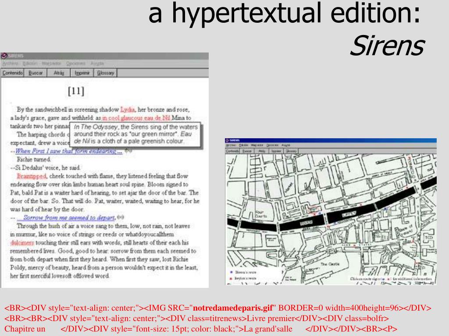Click the chapter number "[11]" heading
The width and height of the screenshot is (449, 336).
coord(76,91)
